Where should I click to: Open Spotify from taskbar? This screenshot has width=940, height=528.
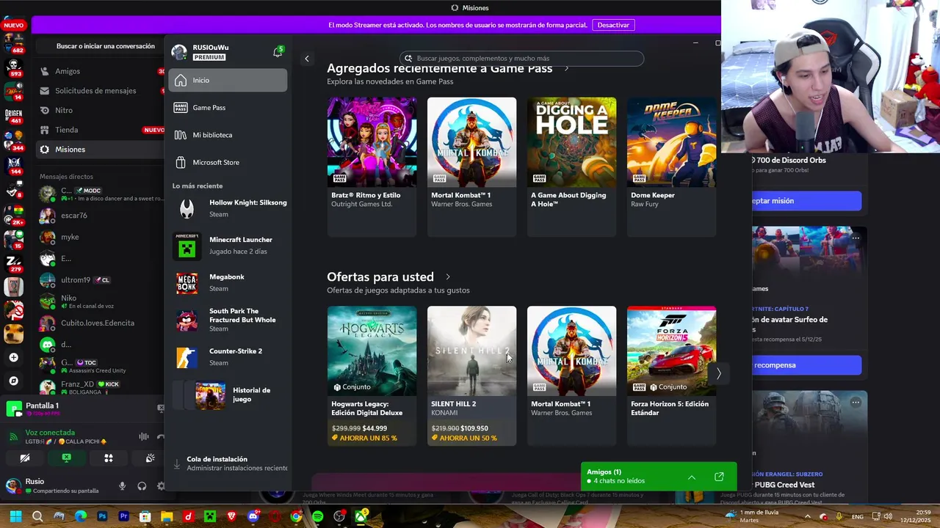point(317,517)
